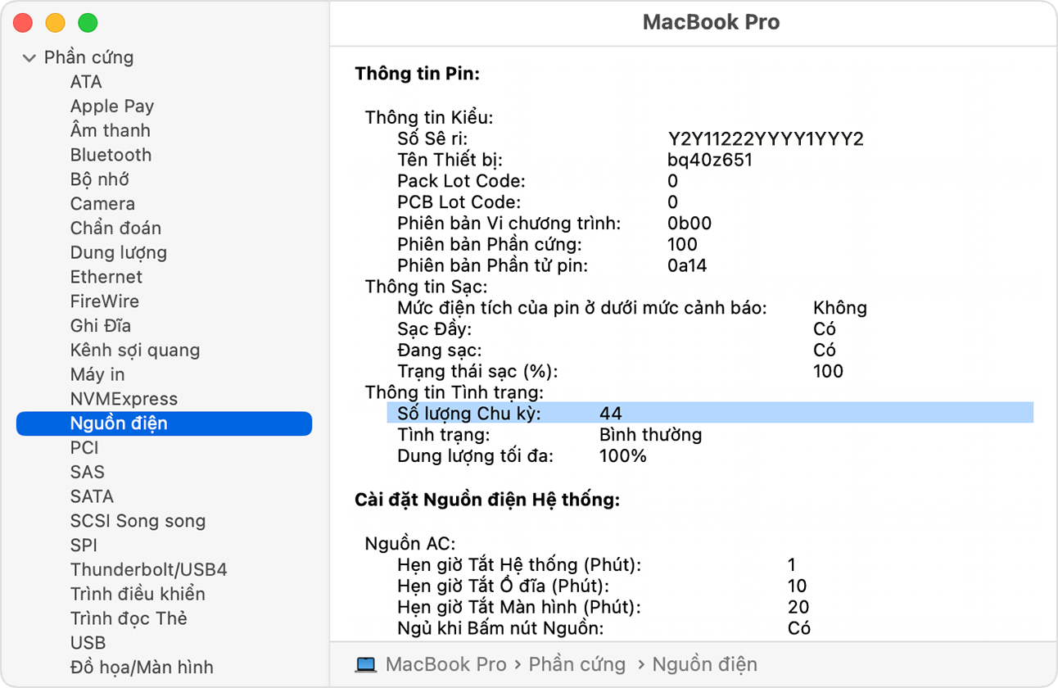
Task: Select Trình đọc Thẻ in the sidebar
Action: [129, 618]
